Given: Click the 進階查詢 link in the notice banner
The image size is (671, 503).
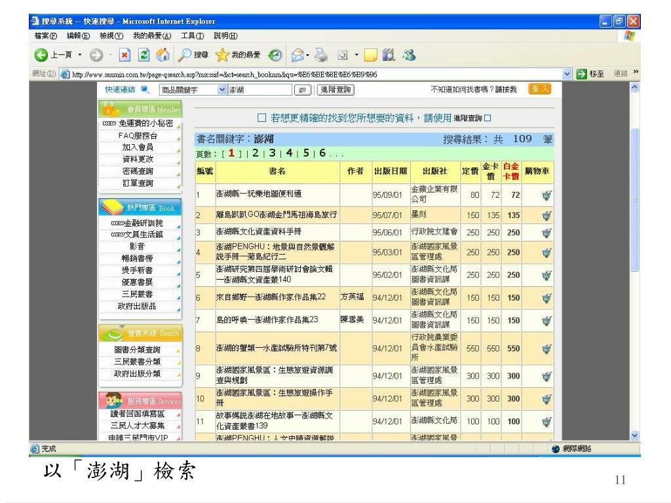Looking at the screenshot, I should 468,118.
